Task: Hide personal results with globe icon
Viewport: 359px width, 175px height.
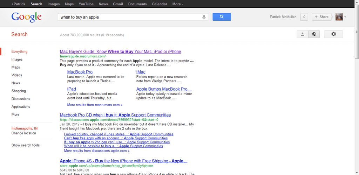Action: (314, 34)
